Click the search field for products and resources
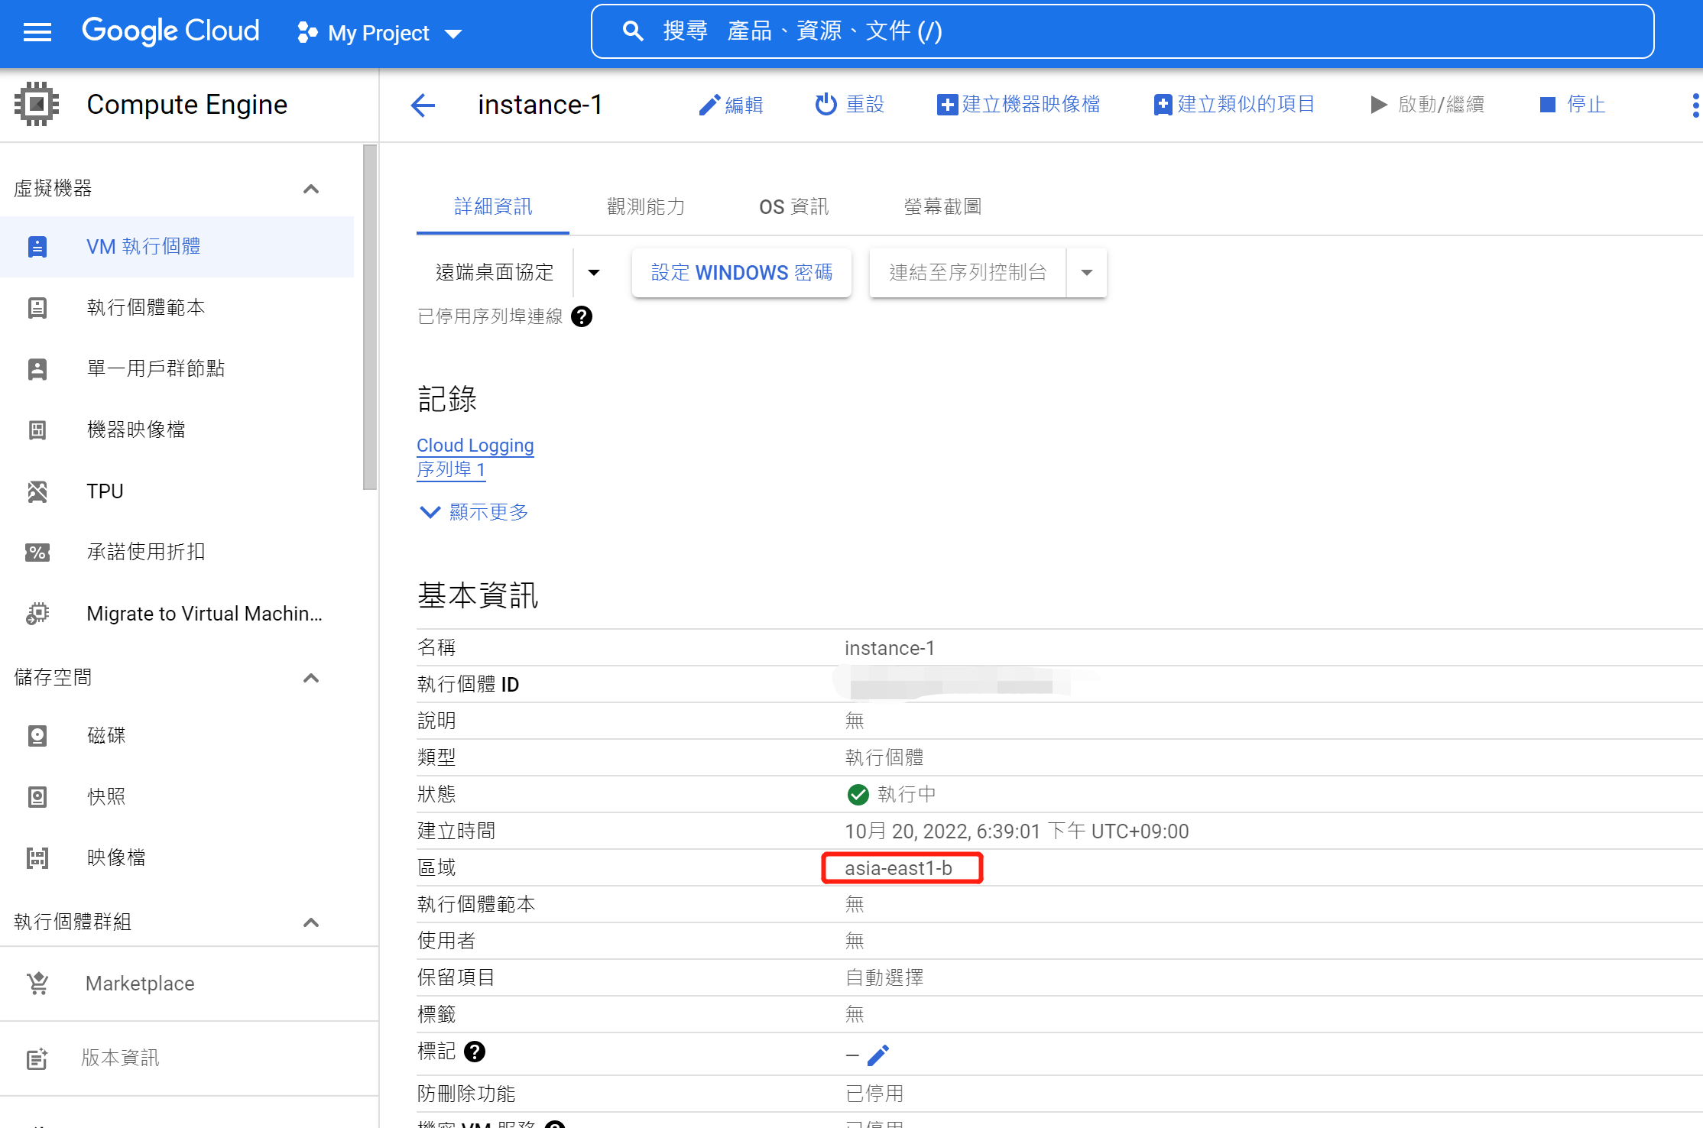 1122,31
